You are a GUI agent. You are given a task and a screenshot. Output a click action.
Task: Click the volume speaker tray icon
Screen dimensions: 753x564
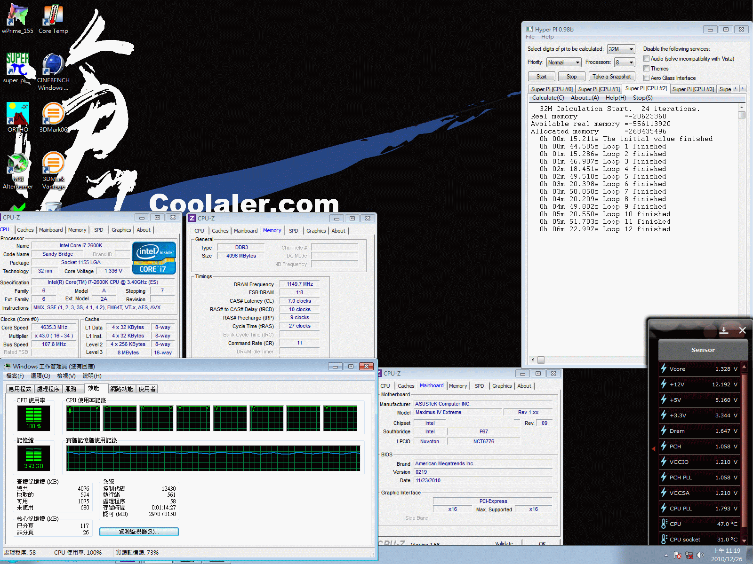click(x=700, y=555)
